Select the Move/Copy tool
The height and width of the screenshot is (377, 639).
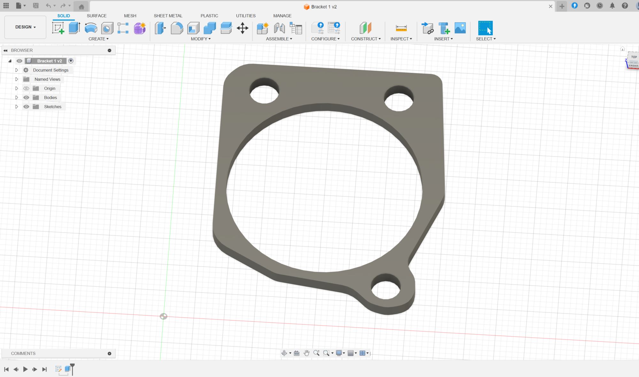click(243, 28)
